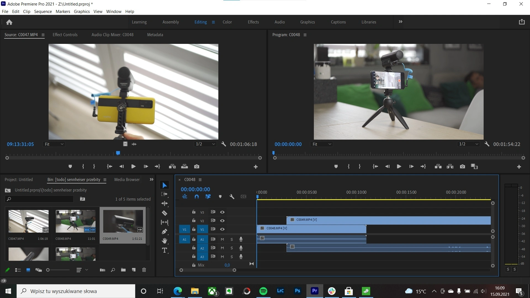Open Source monitor 1/2 resolution dropdown
This screenshot has width=530, height=298.
(x=205, y=144)
